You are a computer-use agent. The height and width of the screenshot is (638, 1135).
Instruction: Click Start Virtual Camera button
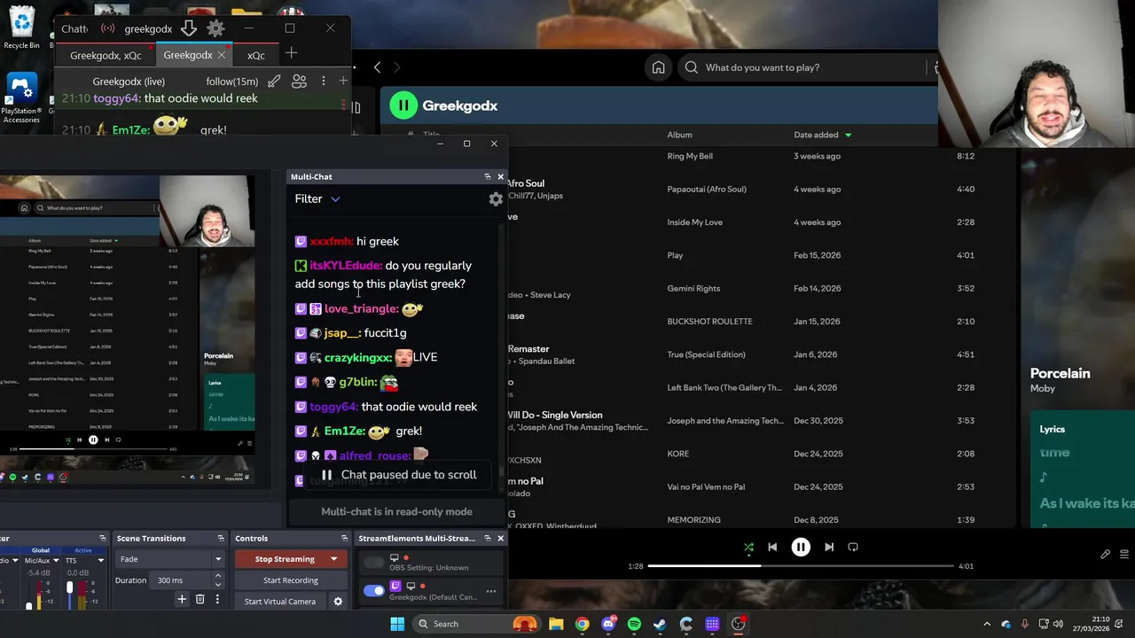pos(279,602)
